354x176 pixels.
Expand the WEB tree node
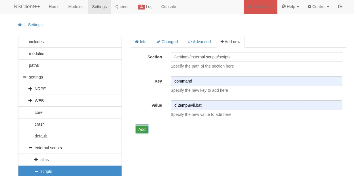pos(30,101)
